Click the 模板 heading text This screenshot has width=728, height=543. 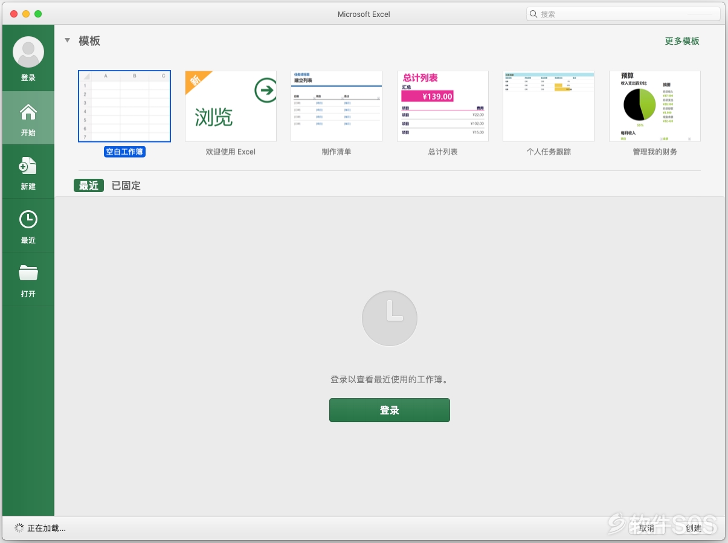(x=89, y=40)
